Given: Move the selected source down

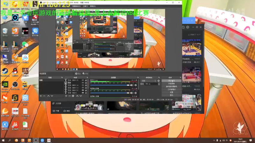Looking at the screenshot, I should [x=81, y=96].
